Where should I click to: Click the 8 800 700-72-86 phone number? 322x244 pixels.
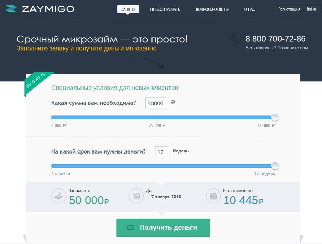[x=275, y=39]
